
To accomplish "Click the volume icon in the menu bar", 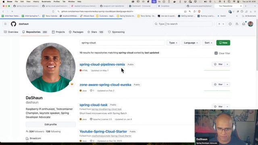I will coord(205,2).
